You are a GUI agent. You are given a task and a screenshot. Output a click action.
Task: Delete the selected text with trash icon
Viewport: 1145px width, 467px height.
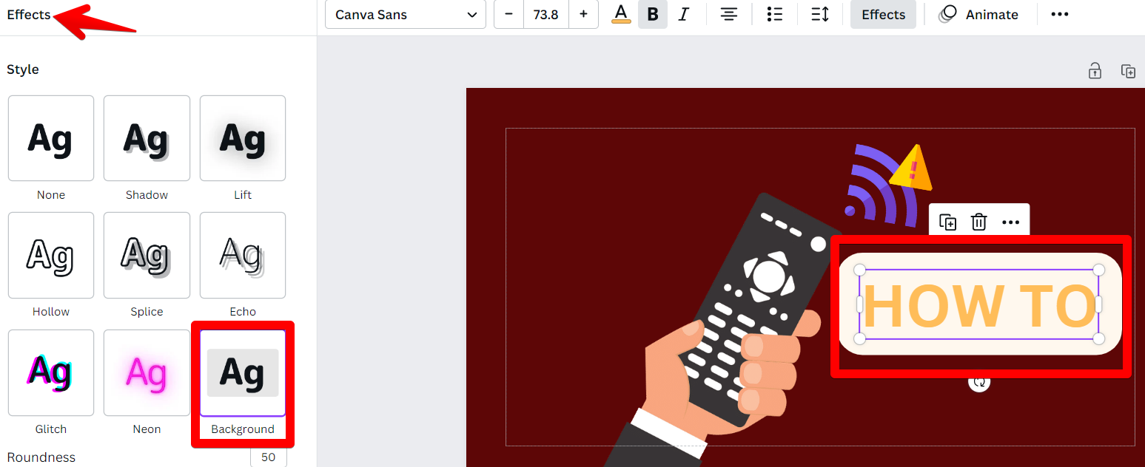978,222
